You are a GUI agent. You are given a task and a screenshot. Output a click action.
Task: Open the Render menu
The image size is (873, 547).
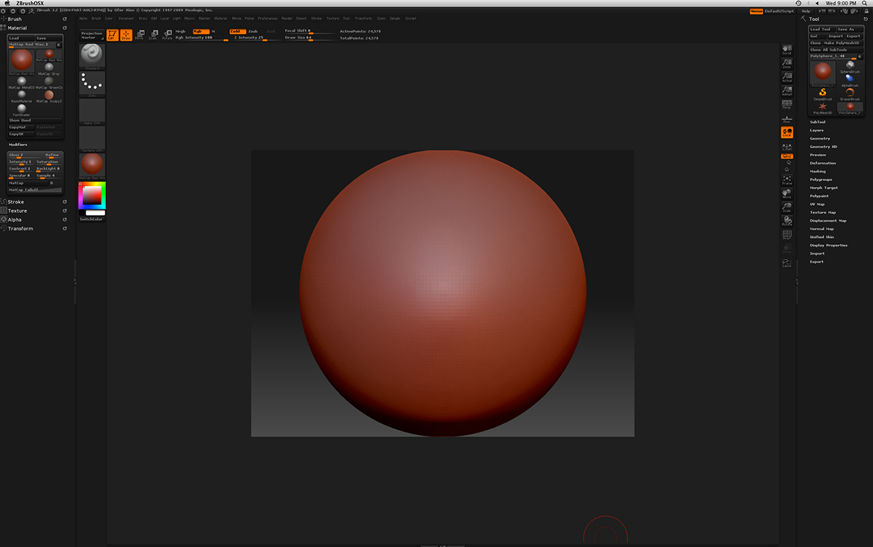pos(287,17)
